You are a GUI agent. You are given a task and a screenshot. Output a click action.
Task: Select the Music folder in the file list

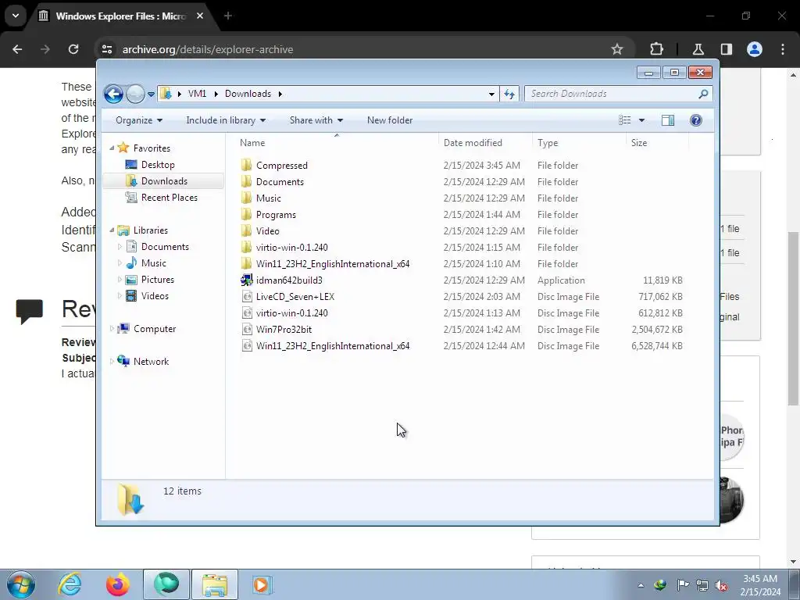point(269,198)
